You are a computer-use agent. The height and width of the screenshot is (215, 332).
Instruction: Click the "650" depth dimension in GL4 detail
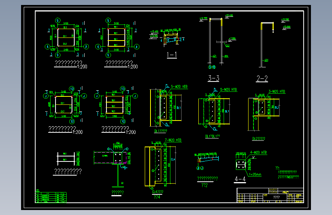point(169,165)
